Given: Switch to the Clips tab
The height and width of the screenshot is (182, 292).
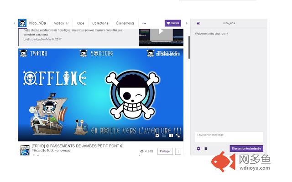Looking at the screenshot, I should (80, 23).
